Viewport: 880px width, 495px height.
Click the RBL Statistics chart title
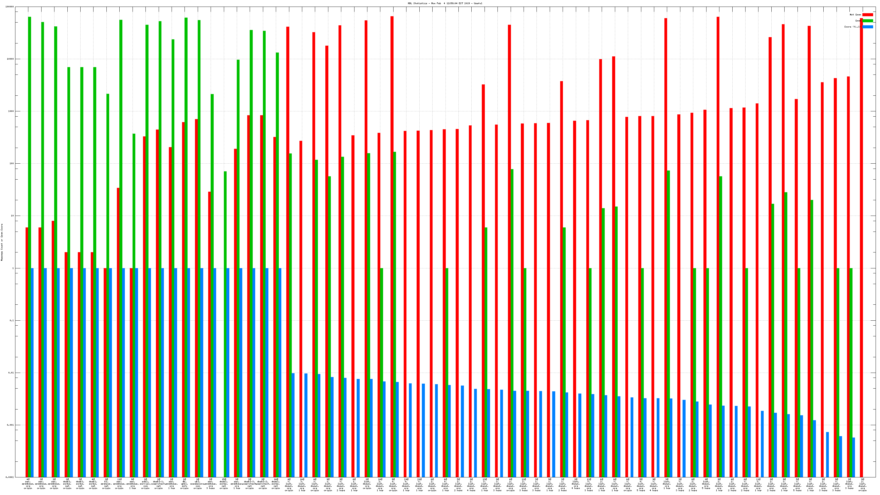tap(445, 3)
